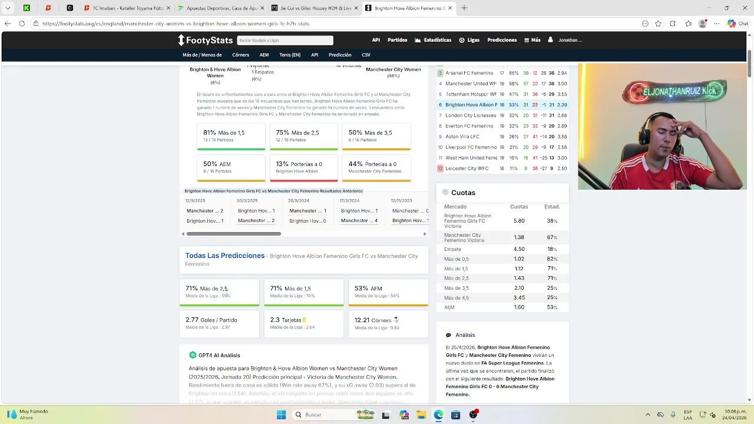This screenshot has height=424, width=754.
Task: Open browser extensions puzzle icon
Action: pyautogui.click(x=673, y=24)
